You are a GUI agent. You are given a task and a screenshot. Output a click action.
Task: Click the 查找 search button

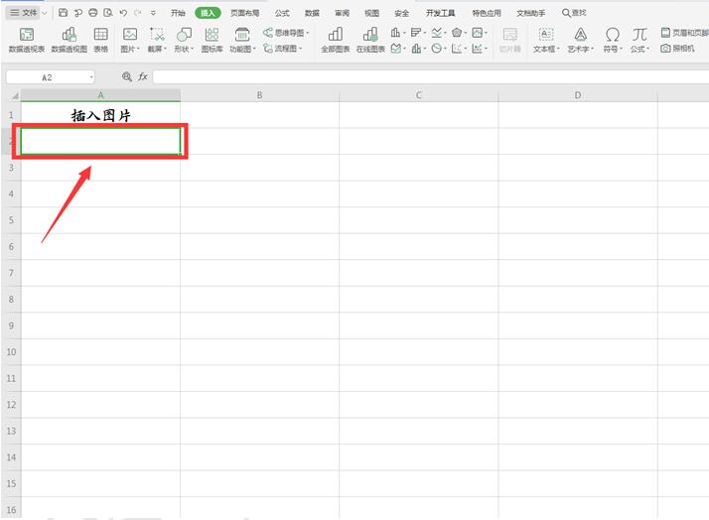574,13
